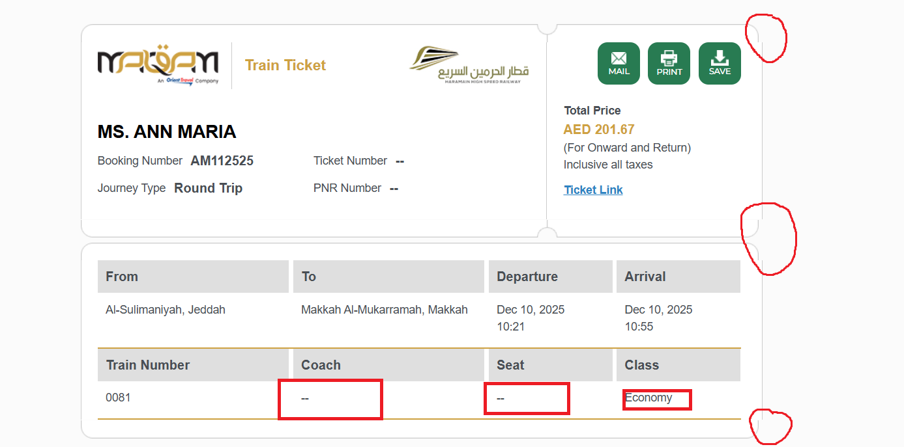Click booking number AM112525
Screen dimensions: 904x447
click(222, 161)
